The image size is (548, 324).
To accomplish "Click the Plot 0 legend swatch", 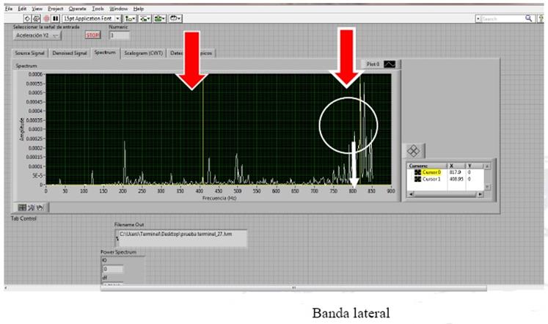I will (390, 65).
